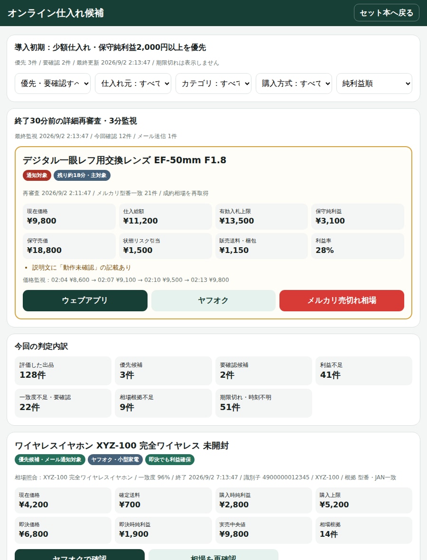Click the ヤフオク button on lens card
The image size is (427, 560).
(213, 300)
